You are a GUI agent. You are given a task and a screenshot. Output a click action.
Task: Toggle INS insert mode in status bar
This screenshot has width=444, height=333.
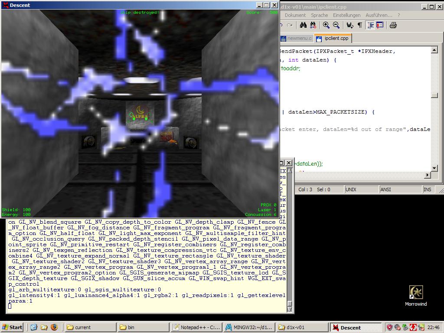point(427,189)
